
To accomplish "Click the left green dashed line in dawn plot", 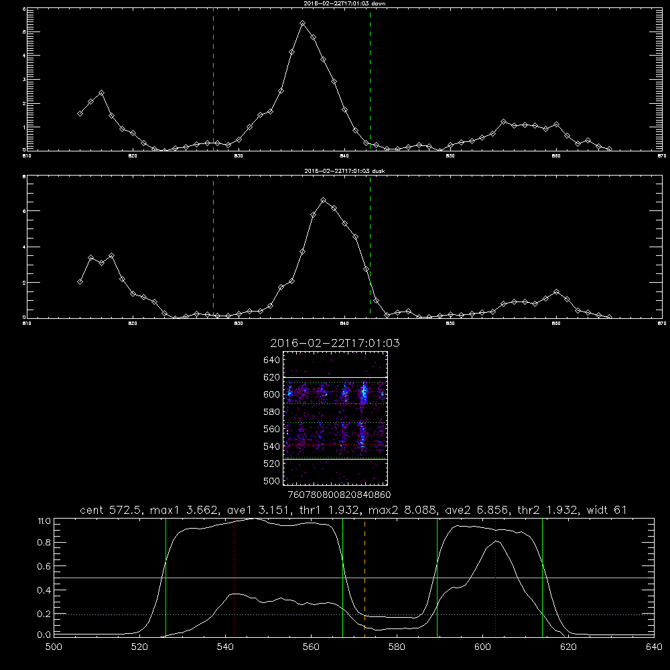I will click(x=213, y=79).
